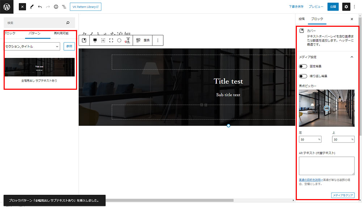Open the list view icon
Image resolution: width=362 pixels, height=215 pixels.
click(x=64, y=7)
